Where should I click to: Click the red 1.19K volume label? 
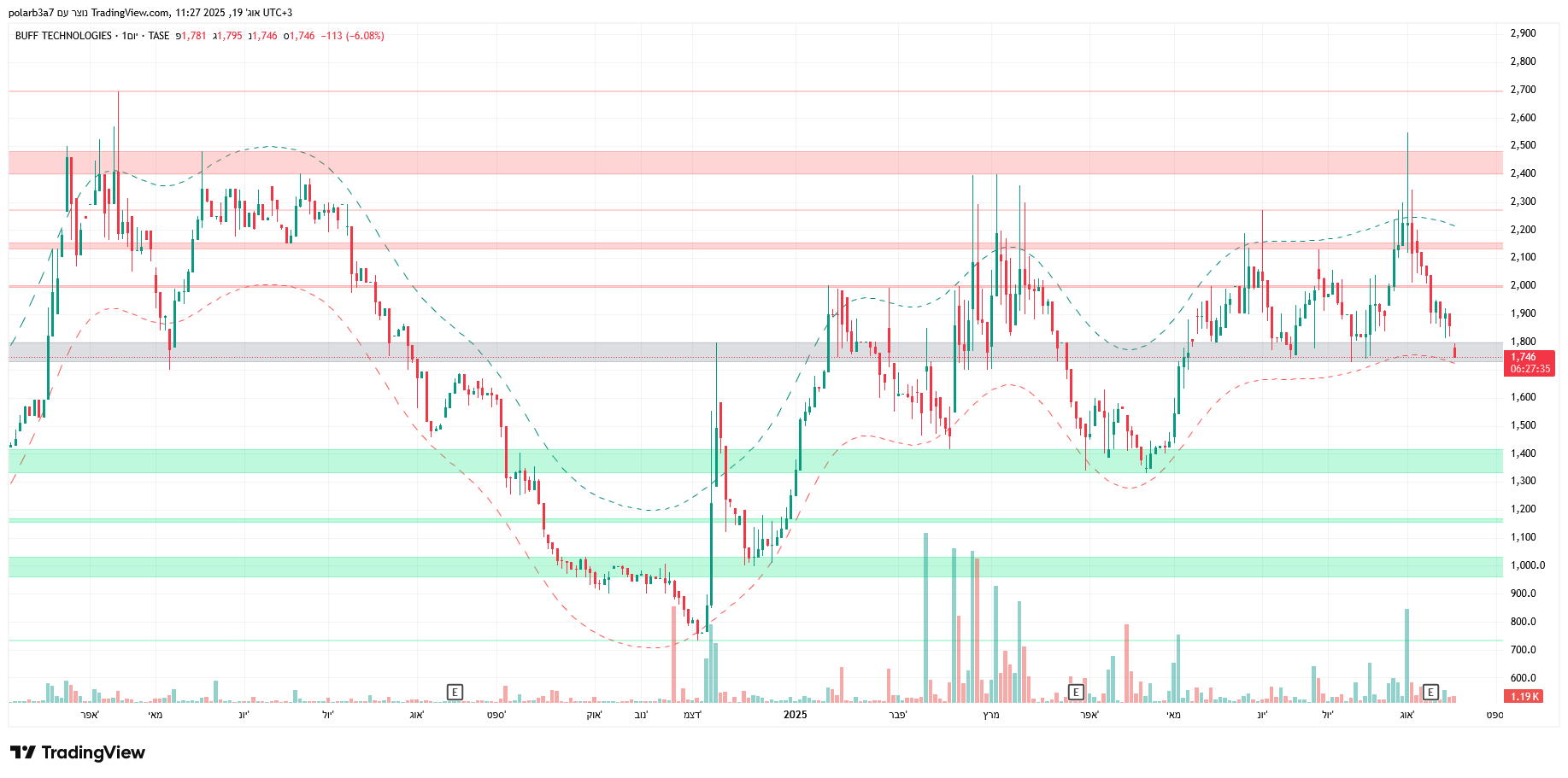tap(1524, 696)
